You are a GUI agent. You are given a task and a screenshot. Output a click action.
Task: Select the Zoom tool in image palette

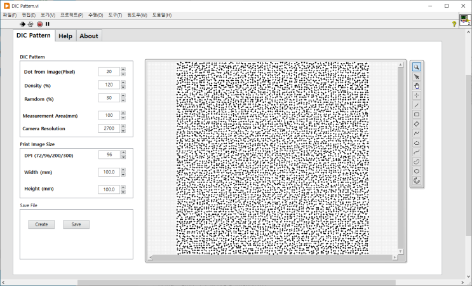(x=417, y=67)
